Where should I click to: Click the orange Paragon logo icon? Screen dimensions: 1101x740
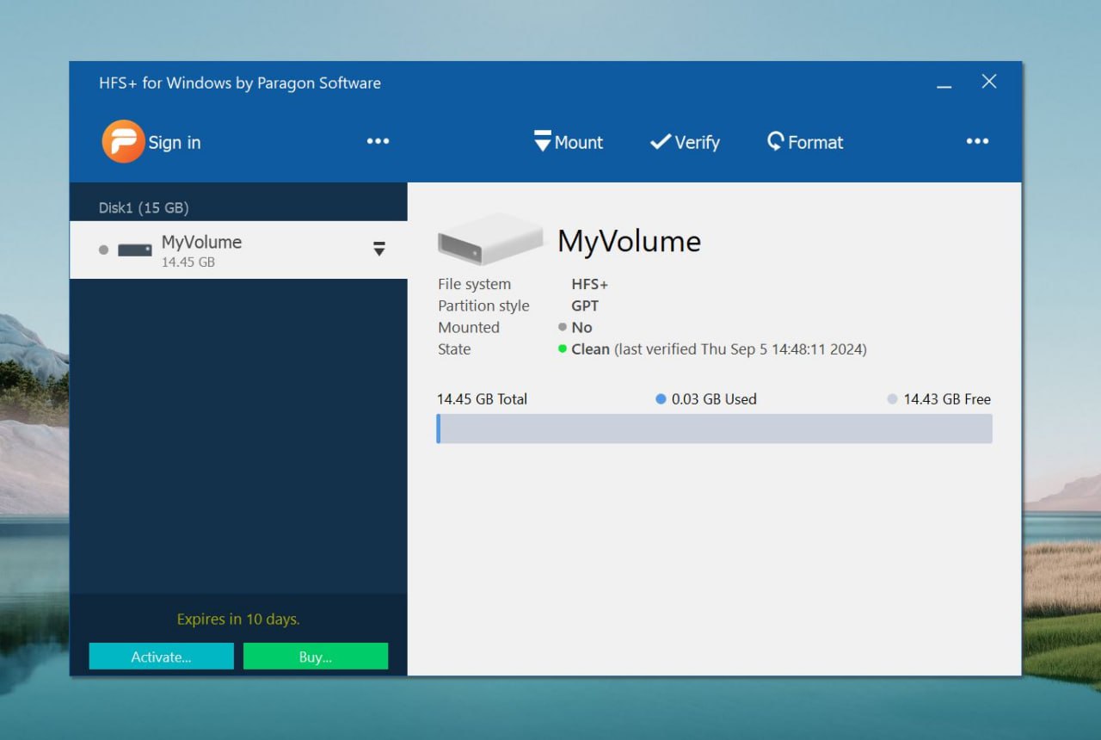123,141
